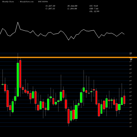Viewport: 137px width, 137px height.
Task: Click the 157 price axis label
Action: (130, 123)
